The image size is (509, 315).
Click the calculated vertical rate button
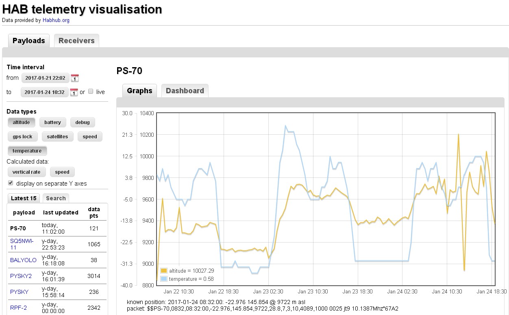click(x=26, y=172)
